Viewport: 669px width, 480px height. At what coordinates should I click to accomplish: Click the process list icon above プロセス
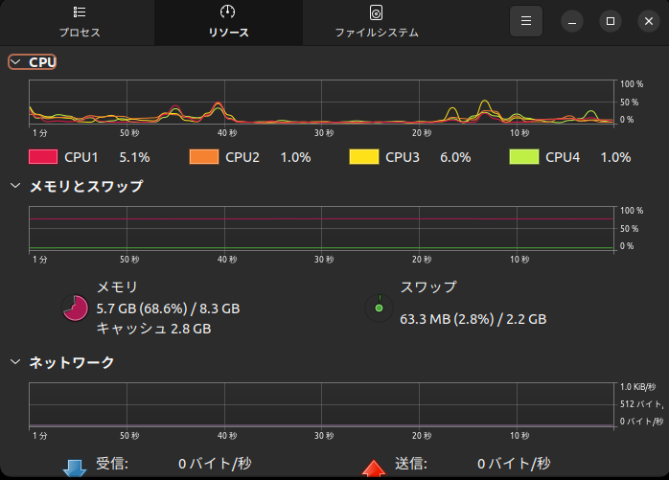point(80,11)
